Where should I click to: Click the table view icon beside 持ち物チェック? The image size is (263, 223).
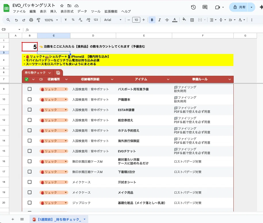click(x=58, y=73)
